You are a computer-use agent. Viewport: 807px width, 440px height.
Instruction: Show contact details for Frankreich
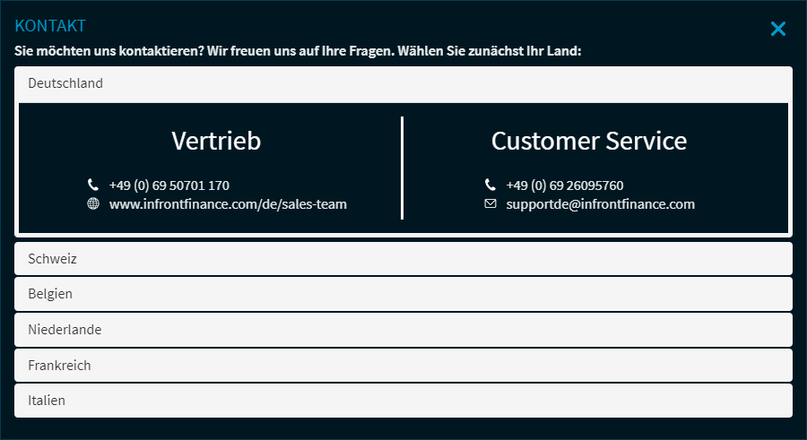point(403,366)
